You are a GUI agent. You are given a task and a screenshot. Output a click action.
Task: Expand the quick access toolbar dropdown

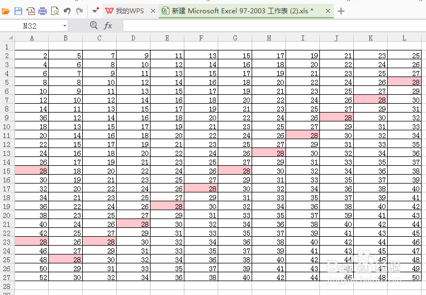(95, 11)
